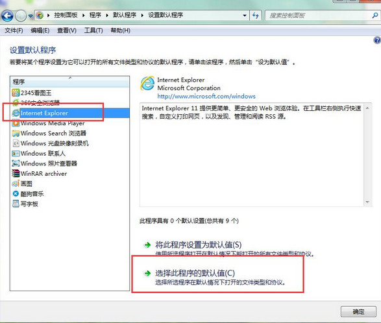Click the WinRAR archiver icon
Viewport: 381px width, 323px height.
(x=16, y=173)
